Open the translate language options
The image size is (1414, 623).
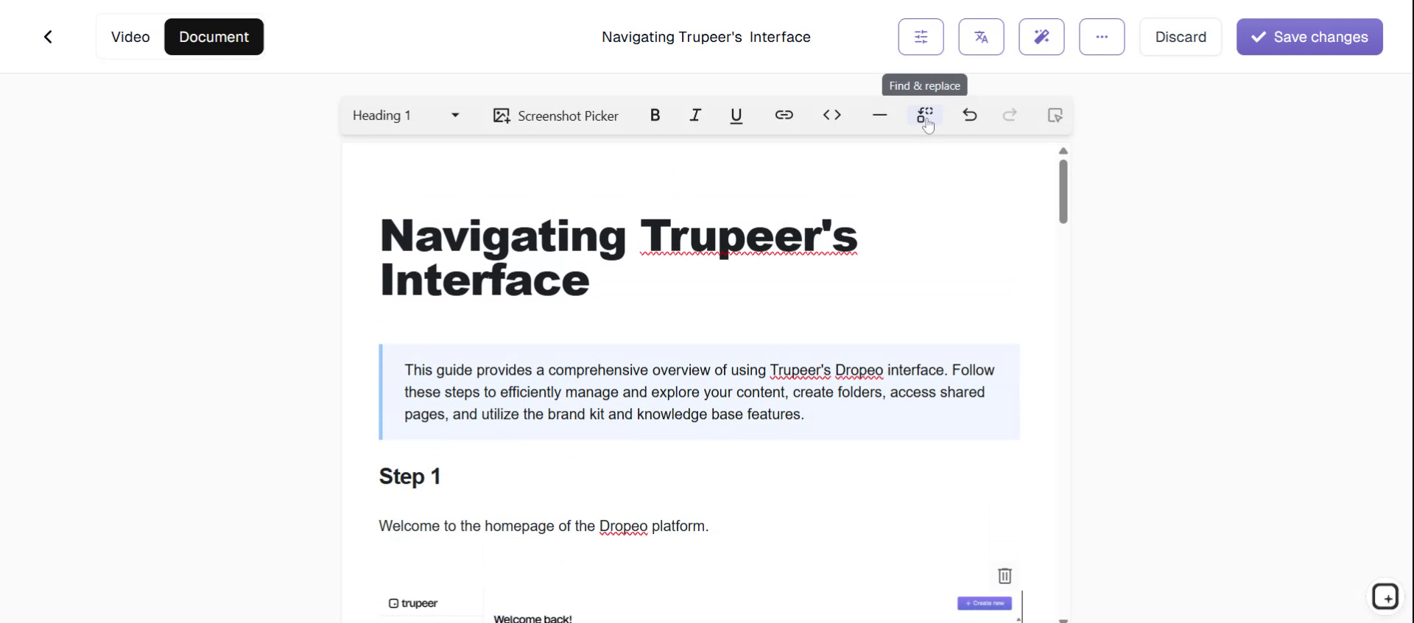(981, 37)
